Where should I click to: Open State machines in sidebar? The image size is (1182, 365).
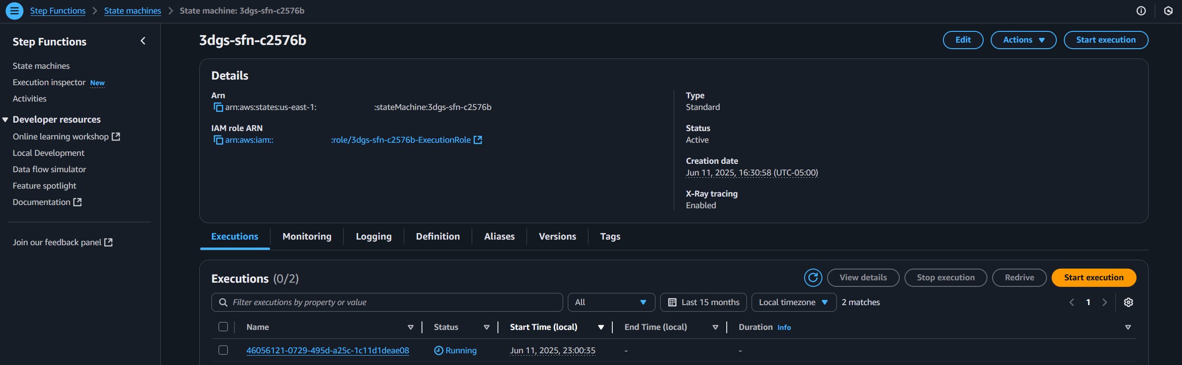coord(41,66)
